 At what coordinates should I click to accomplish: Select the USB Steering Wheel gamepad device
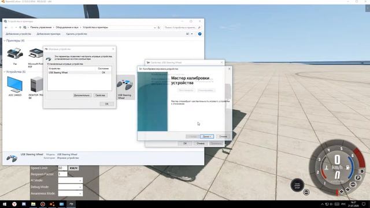(125, 87)
